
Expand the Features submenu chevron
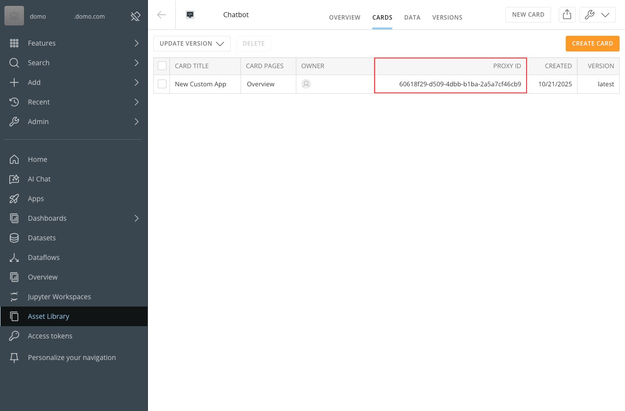click(137, 43)
